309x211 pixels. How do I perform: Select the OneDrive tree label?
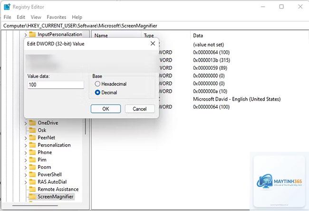[48, 123]
